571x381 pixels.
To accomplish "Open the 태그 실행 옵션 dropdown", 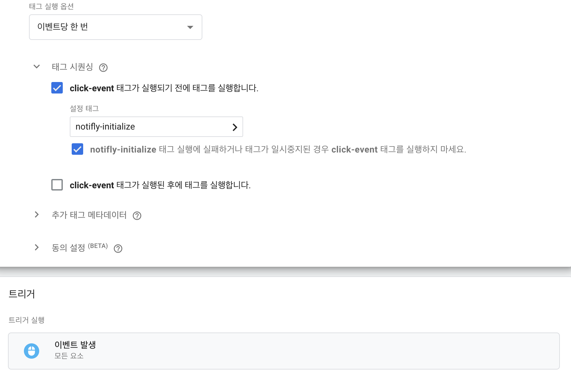I will click(115, 27).
